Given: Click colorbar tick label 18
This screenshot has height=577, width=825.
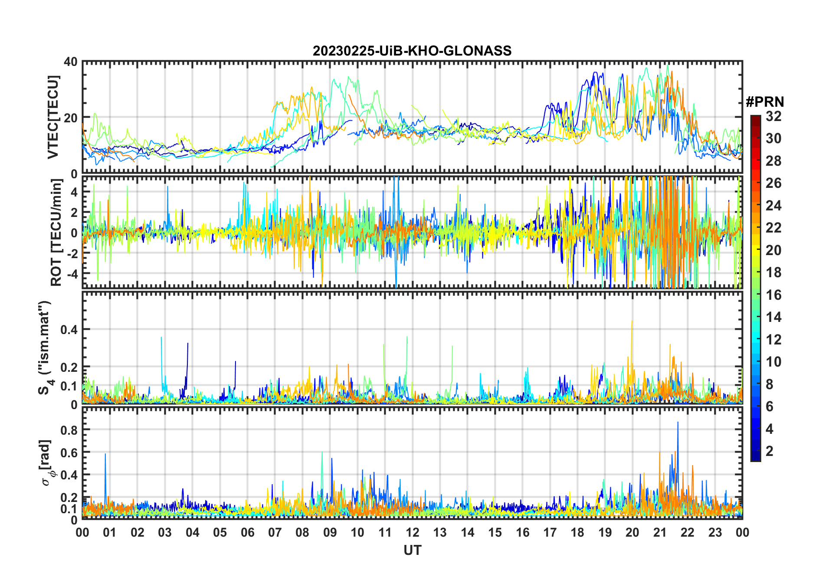Looking at the screenshot, I should [x=773, y=272].
